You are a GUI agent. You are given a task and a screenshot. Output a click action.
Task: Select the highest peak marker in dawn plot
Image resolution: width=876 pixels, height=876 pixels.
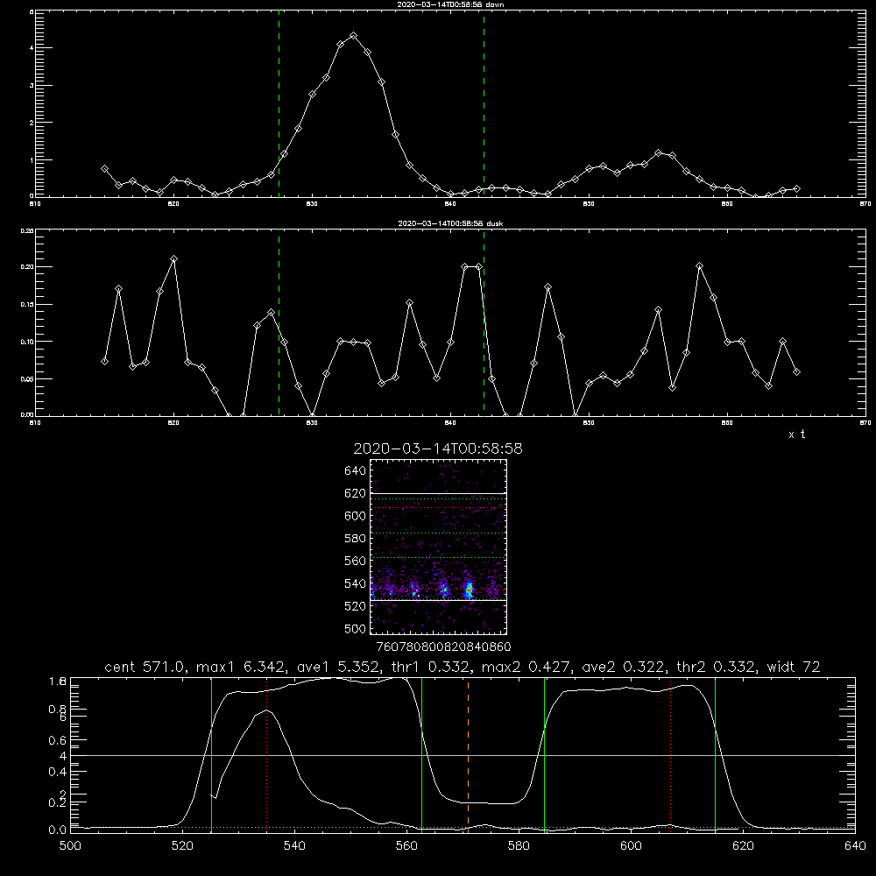click(x=353, y=36)
